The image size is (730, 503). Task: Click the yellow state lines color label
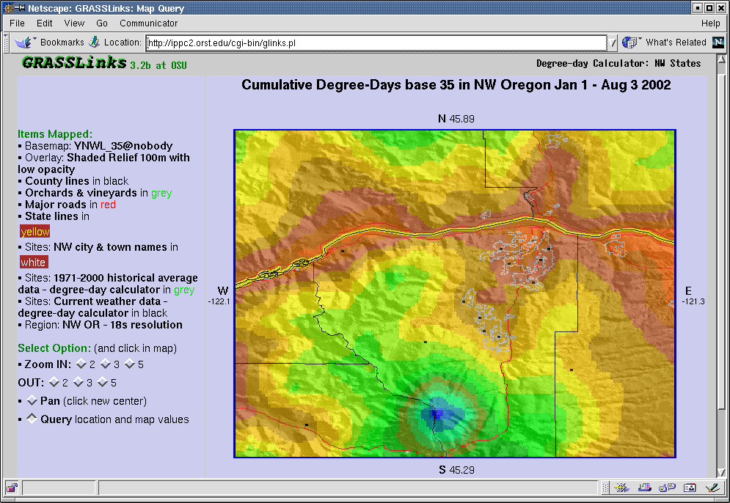pyautogui.click(x=35, y=232)
